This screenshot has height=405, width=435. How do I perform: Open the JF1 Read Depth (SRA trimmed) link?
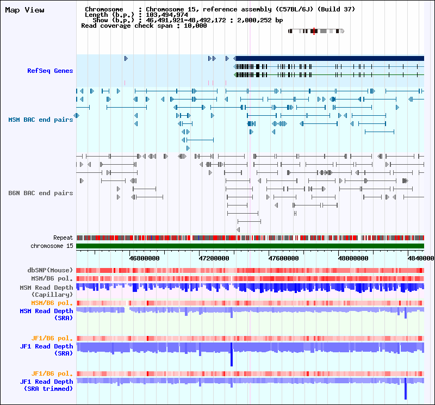click(x=47, y=385)
